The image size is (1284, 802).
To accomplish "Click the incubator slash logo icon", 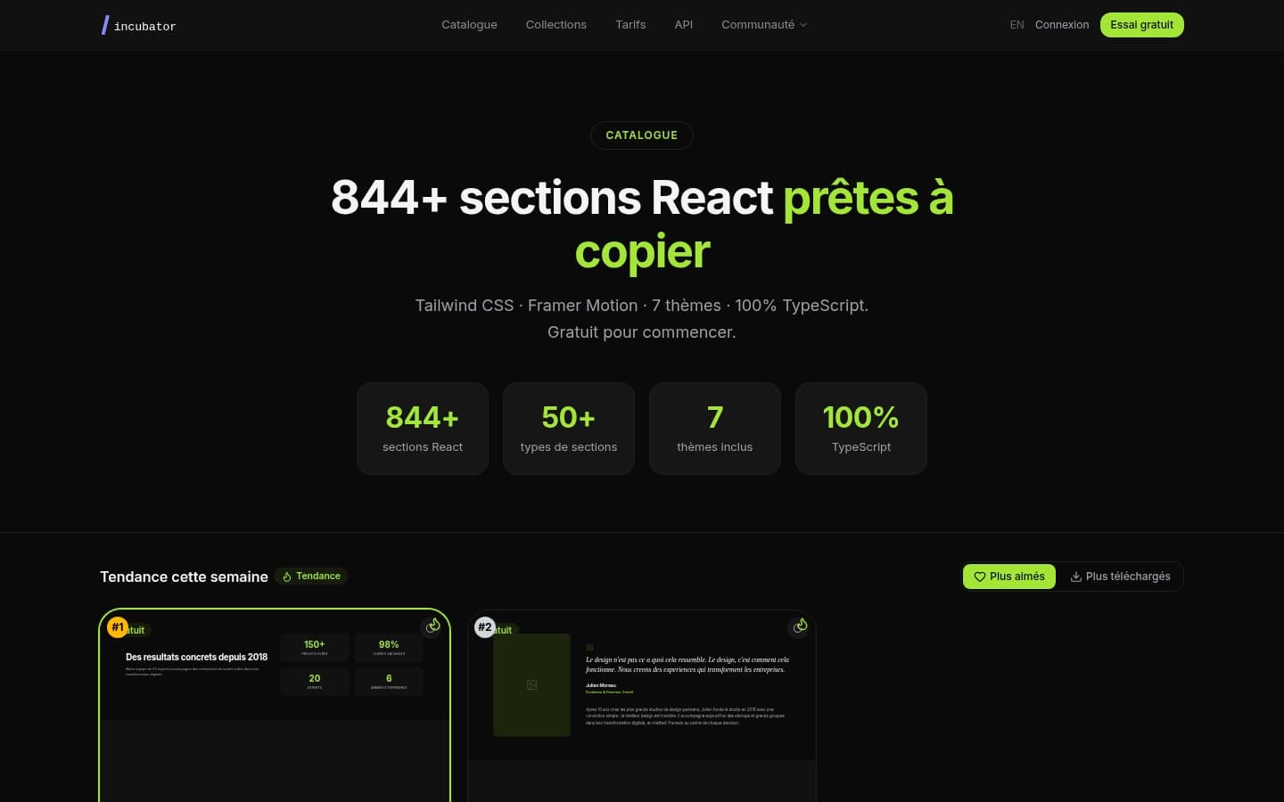I will point(105,25).
